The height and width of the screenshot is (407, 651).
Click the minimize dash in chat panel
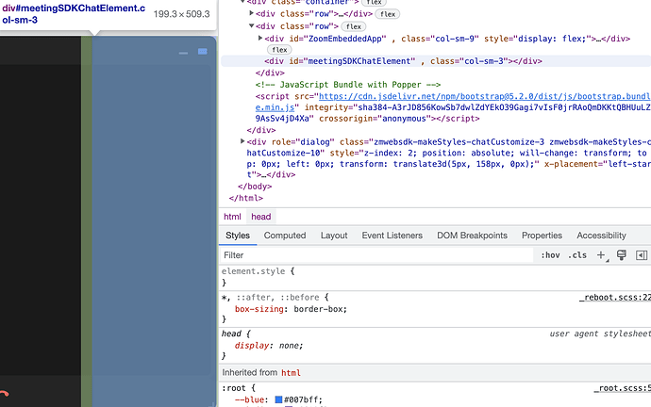183,53
